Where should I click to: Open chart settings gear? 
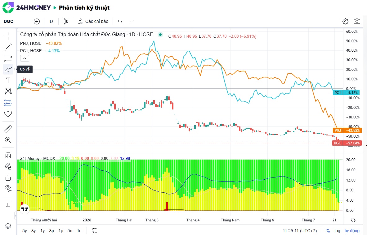pos(345,21)
